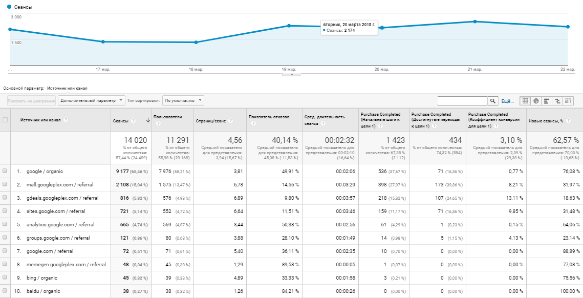Select the comparison view icon
Viewport: 583px width, 298px height.
557,101
